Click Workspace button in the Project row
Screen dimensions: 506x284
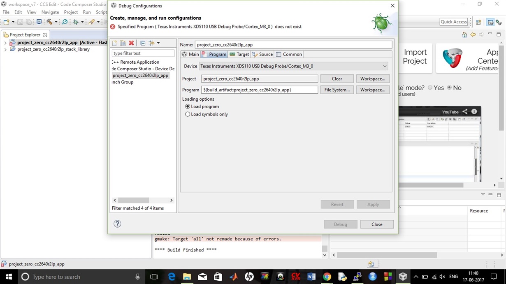tap(373, 79)
